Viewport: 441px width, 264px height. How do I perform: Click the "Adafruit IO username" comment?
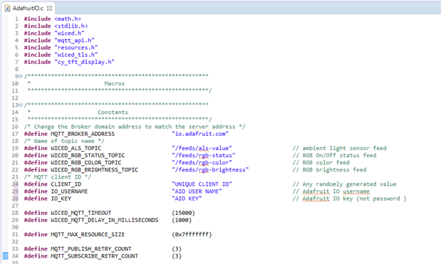coord(331,191)
